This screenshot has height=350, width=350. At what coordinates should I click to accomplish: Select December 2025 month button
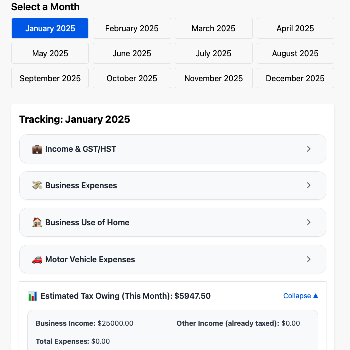coord(295,78)
